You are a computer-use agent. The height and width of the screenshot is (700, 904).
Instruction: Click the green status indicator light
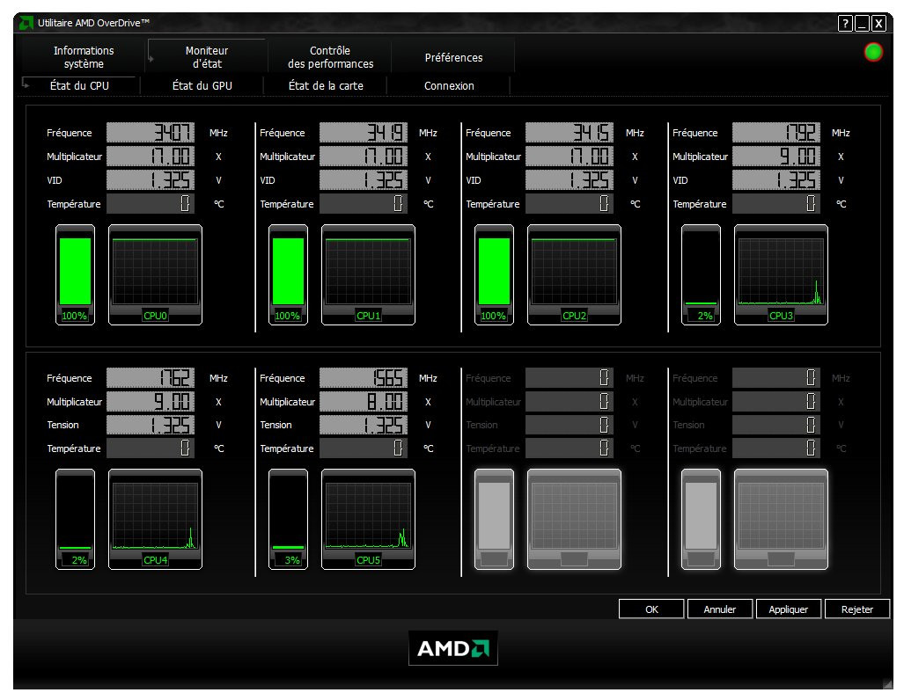click(x=873, y=53)
